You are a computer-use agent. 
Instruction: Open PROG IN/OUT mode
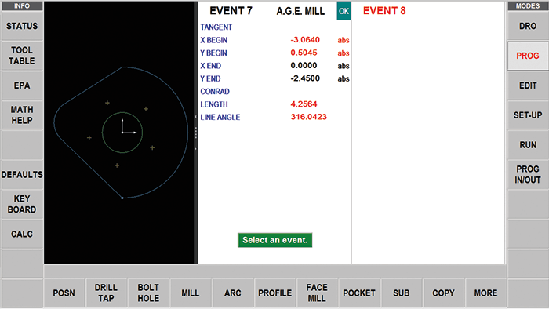coord(528,175)
